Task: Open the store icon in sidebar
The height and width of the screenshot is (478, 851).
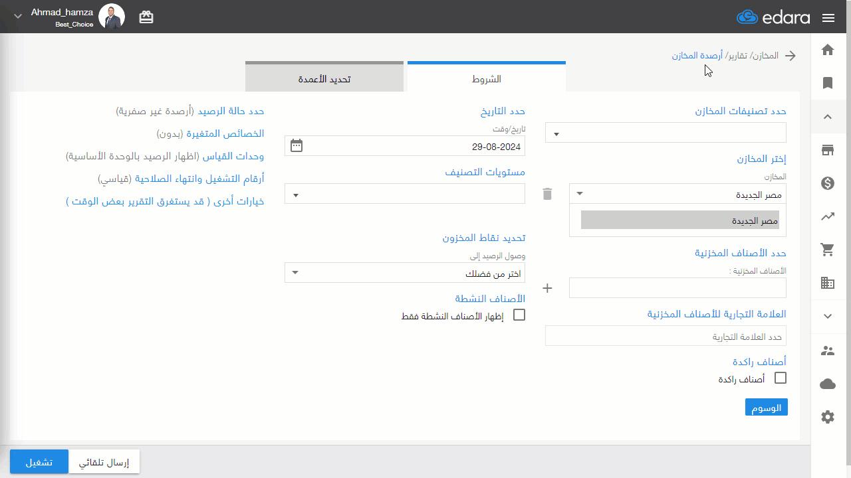Action: tap(828, 150)
